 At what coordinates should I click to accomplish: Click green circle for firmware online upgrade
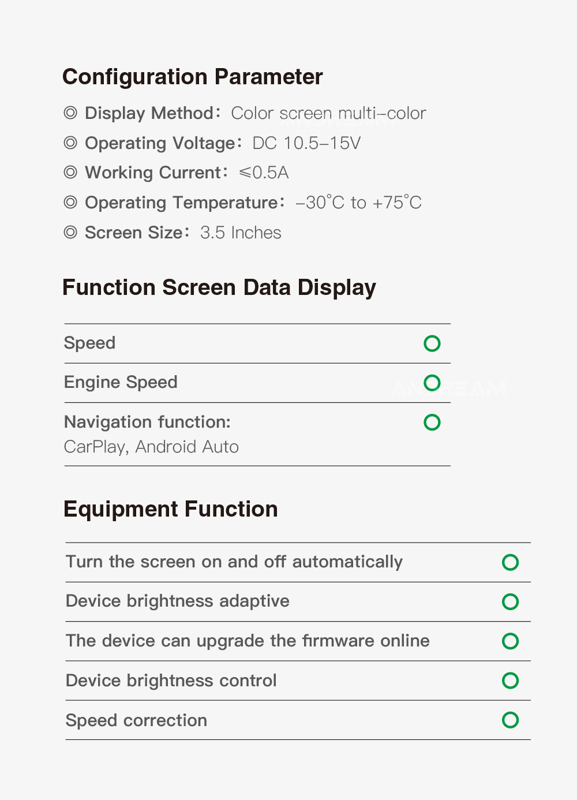[510, 641]
